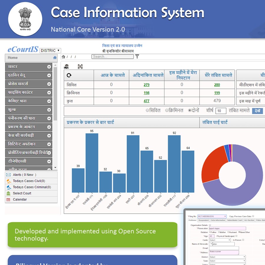Click the filter funnel icon beside Search
Viewport: 265px width, 265px height.
(137, 57)
